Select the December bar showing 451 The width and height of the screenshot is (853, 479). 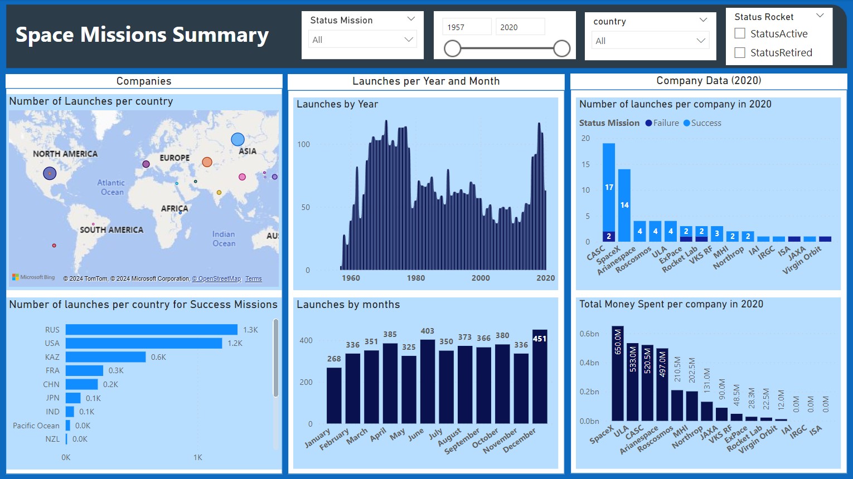[x=540, y=377]
